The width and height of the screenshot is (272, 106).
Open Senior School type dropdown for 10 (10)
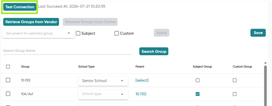tap(103, 81)
